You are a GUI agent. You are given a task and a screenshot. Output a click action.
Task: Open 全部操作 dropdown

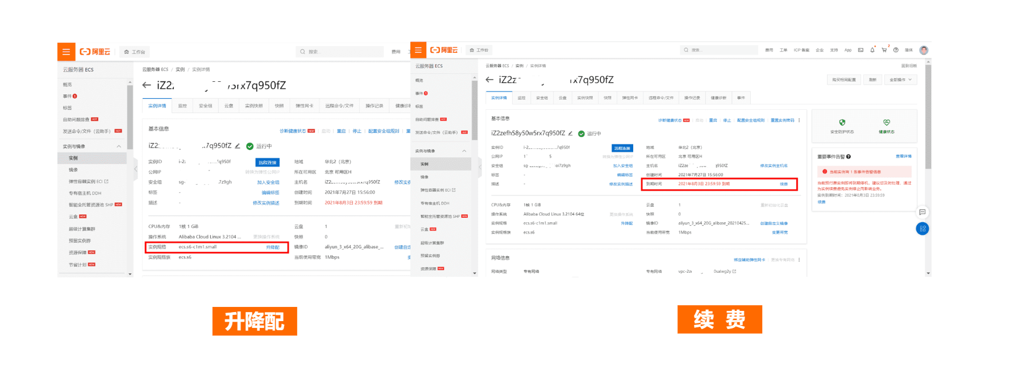coord(901,80)
